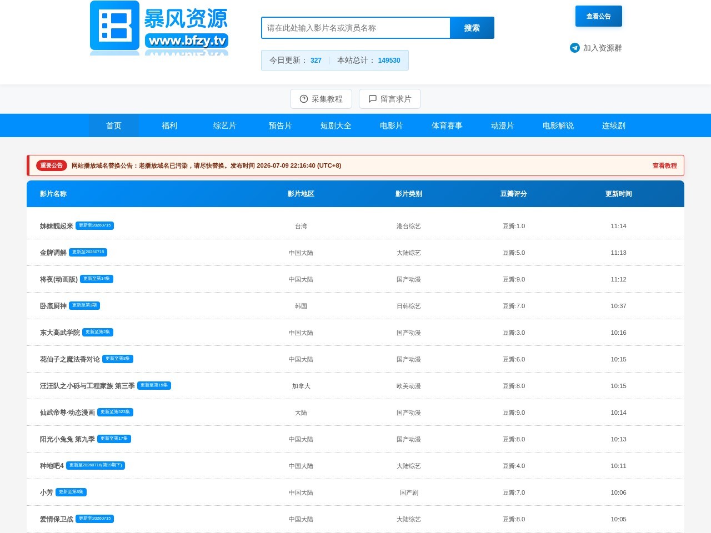Select the 动漫片 navigation tab
Screen dimensions: 711x533
click(503, 125)
